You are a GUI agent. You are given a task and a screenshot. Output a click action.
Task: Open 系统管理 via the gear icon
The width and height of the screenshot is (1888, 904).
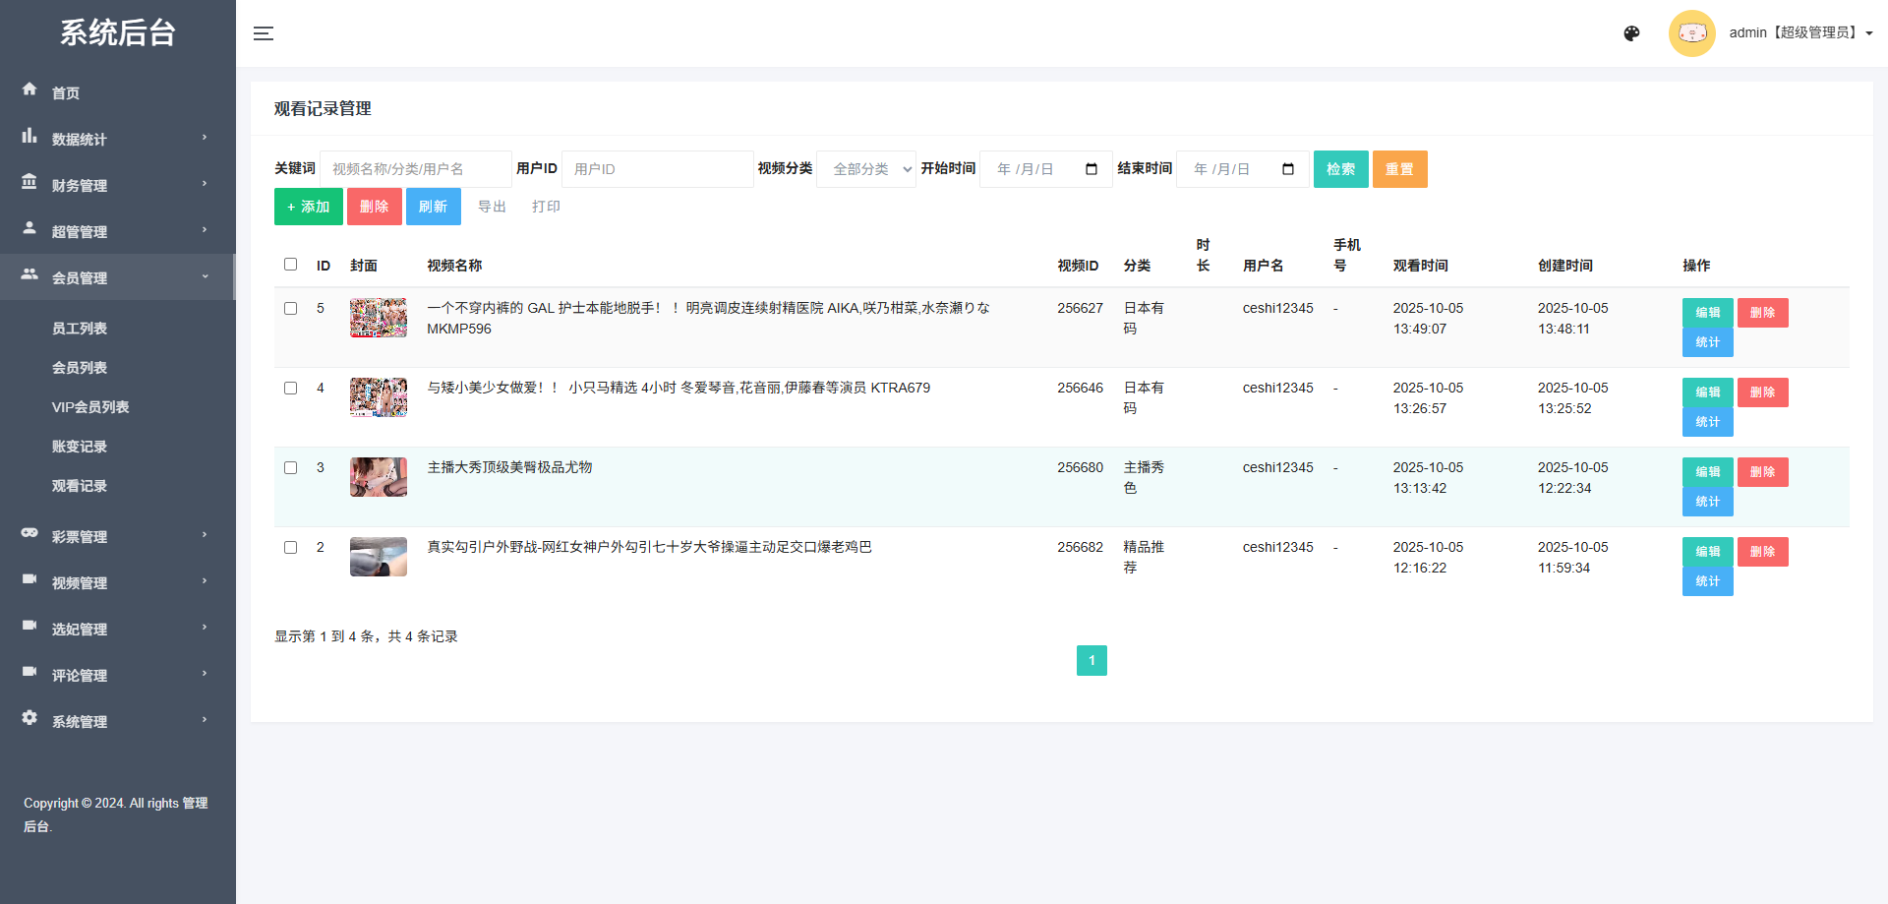(x=29, y=718)
